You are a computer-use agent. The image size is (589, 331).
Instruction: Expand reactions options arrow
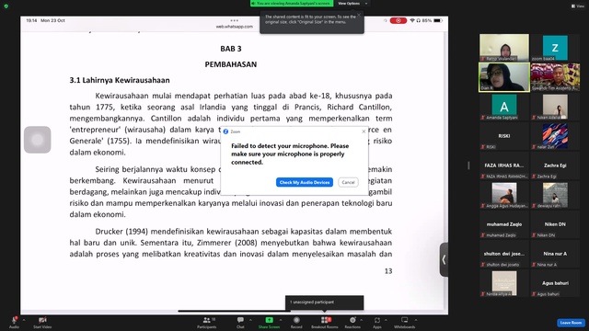pos(362,320)
